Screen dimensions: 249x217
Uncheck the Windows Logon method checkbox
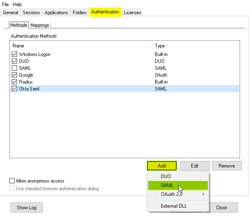coord(15,54)
